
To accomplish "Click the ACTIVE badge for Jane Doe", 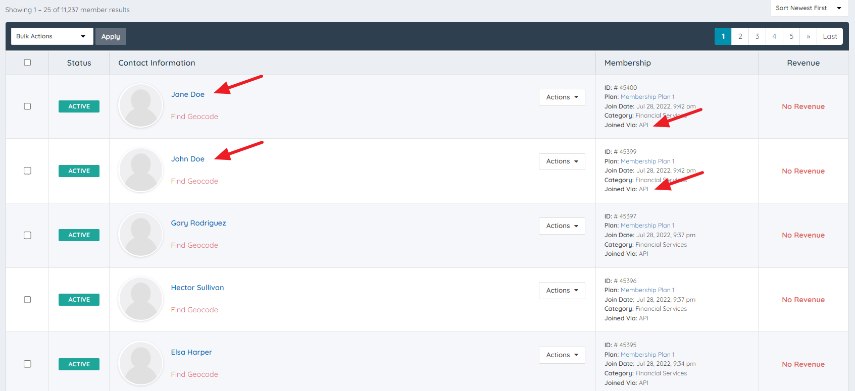I will pos(79,106).
